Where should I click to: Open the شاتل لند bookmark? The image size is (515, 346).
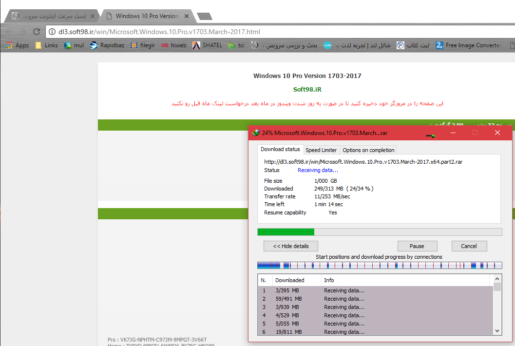(x=357, y=45)
